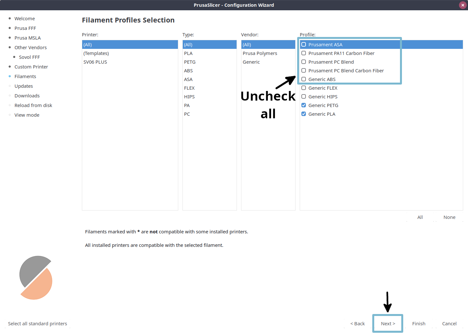
Task: Check the Generic FLEX checkbox
Action: [304, 88]
